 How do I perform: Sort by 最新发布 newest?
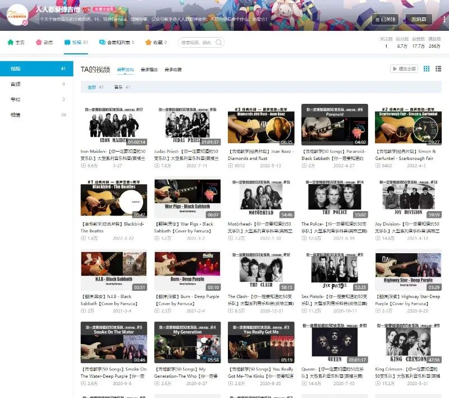[125, 70]
